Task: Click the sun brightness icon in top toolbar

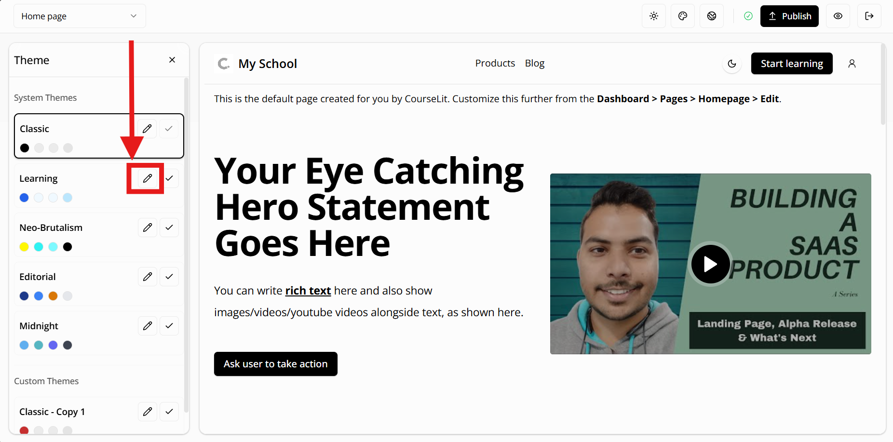Action: pos(653,16)
